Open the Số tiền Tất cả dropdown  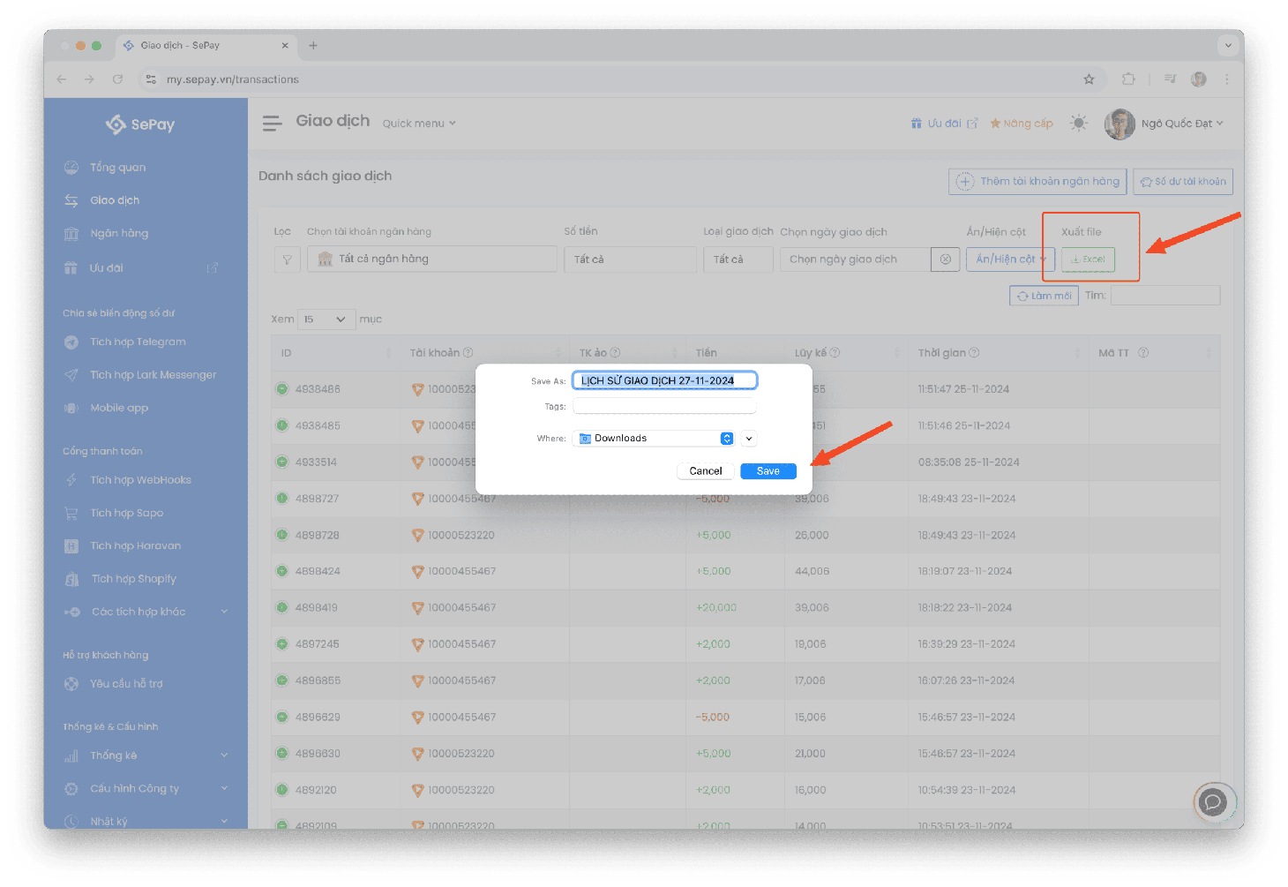[x=630, y=259]
